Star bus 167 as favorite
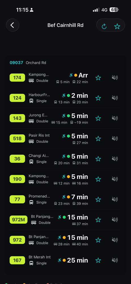Screen dimensions: 131x284 (x=98, y=260)
